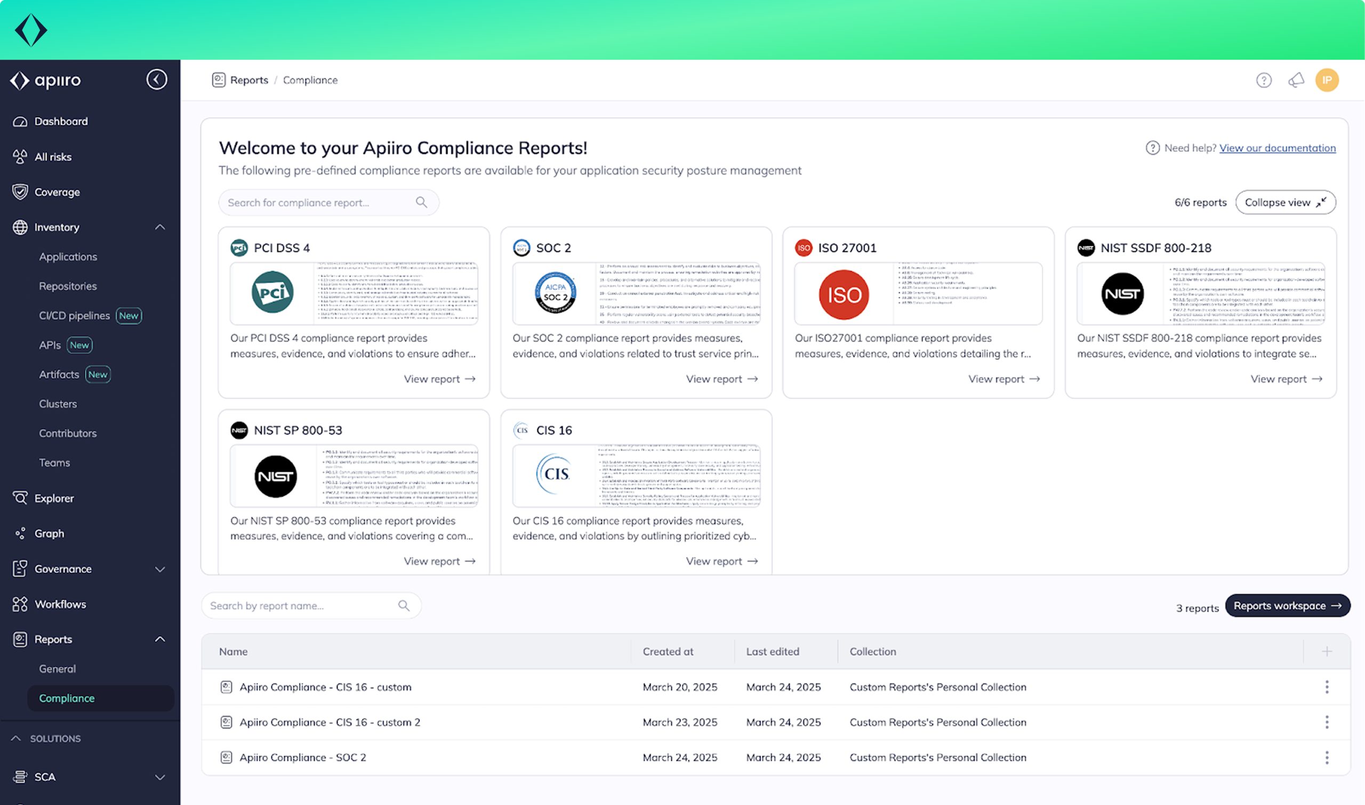Click the compliance report search magnifier icon

(421, 203)
